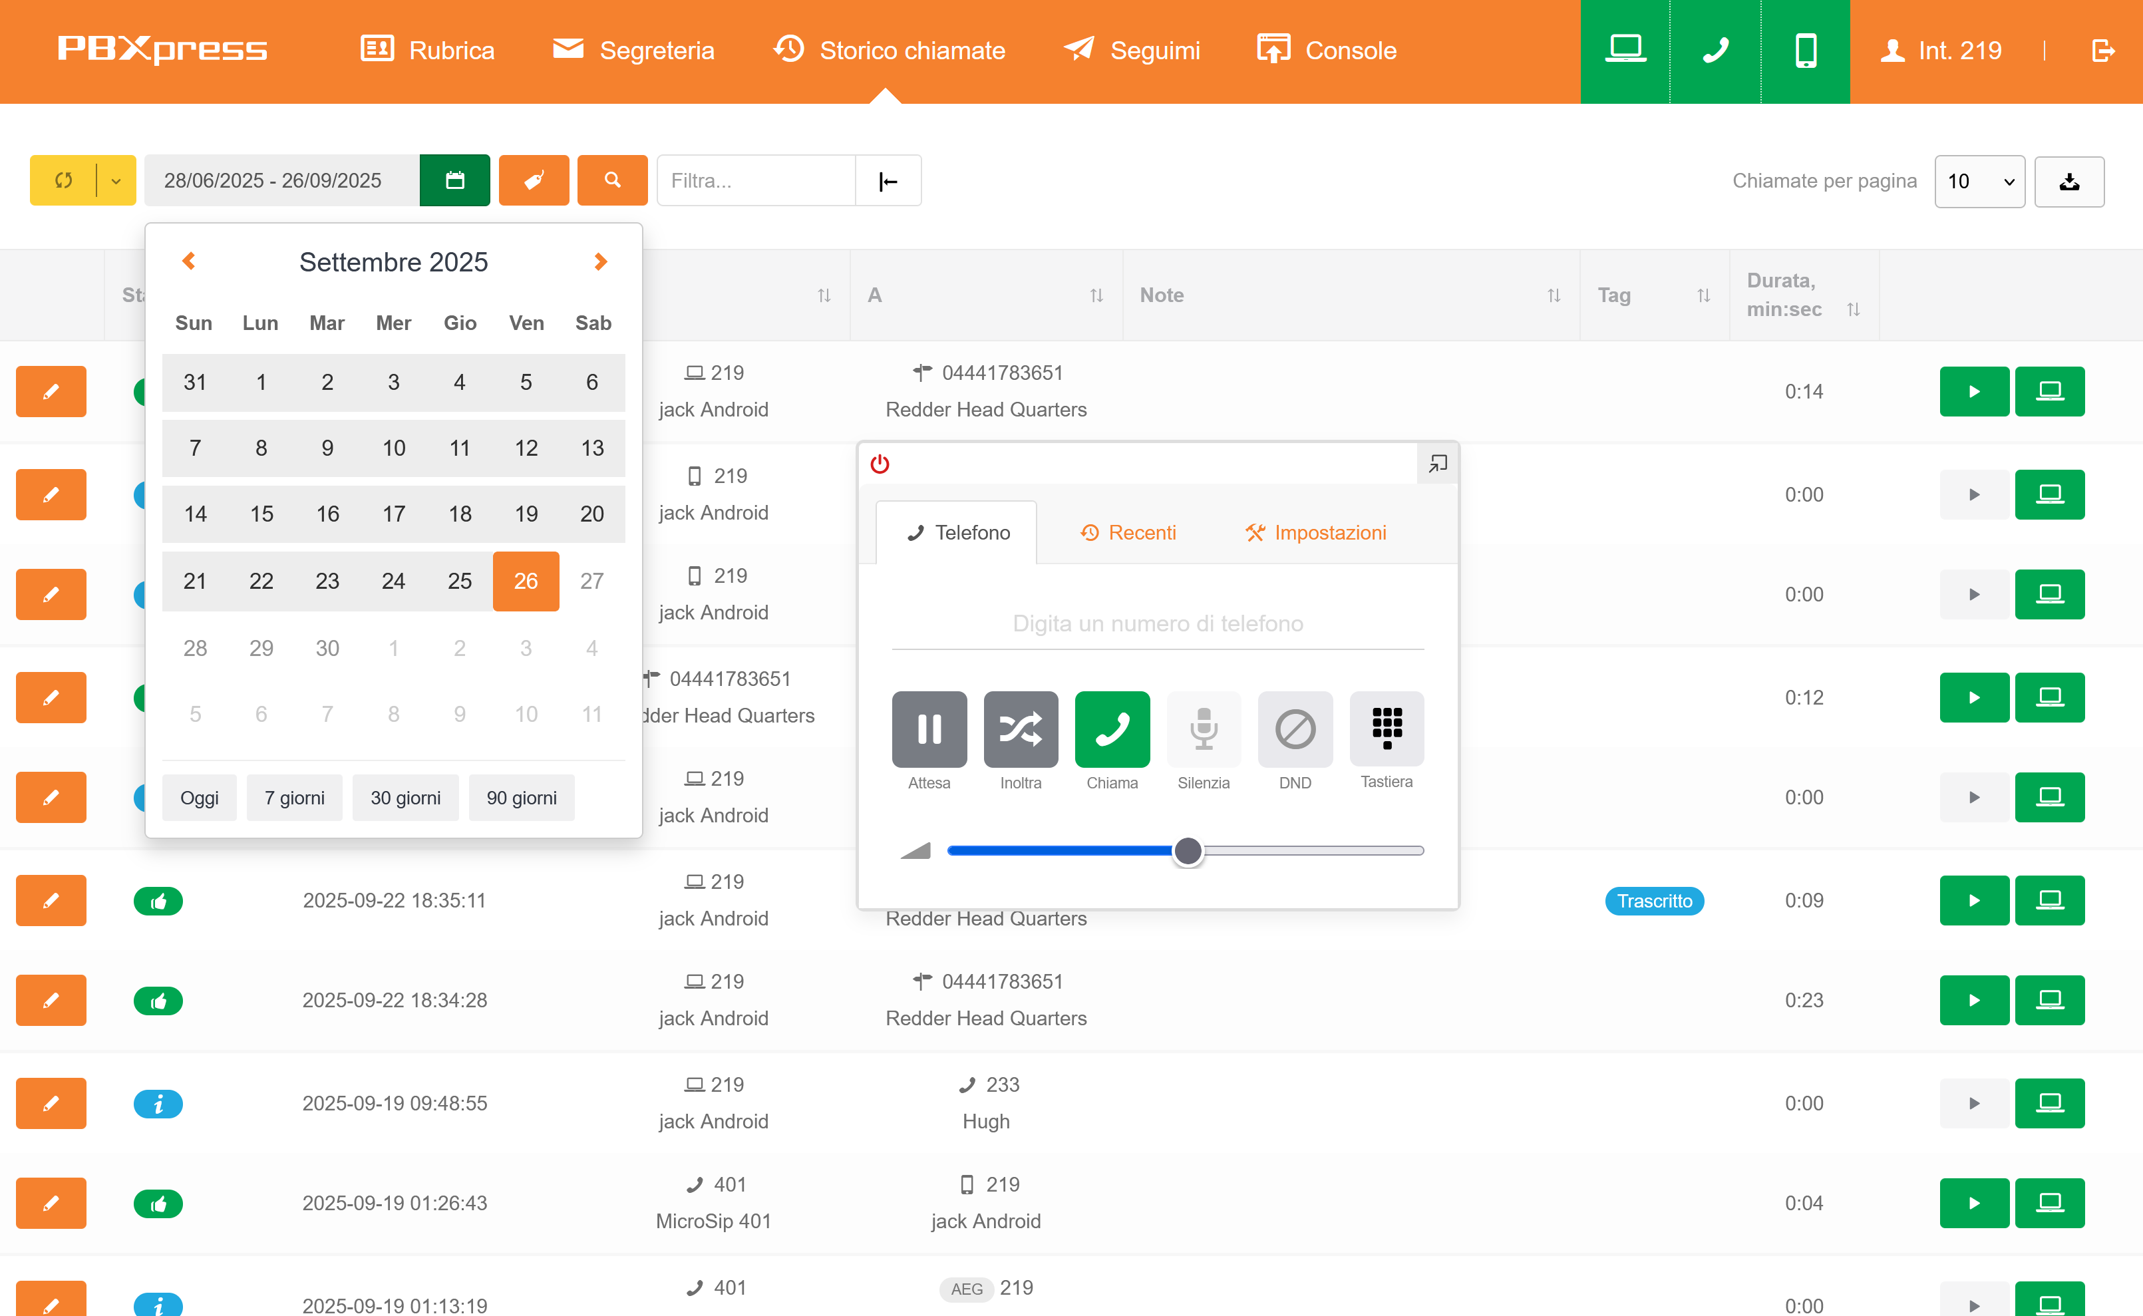Click the green Chiama call icon
Viewport: 2143px width, 1316px height.
pyautogui.click(x=1112, y=729)
